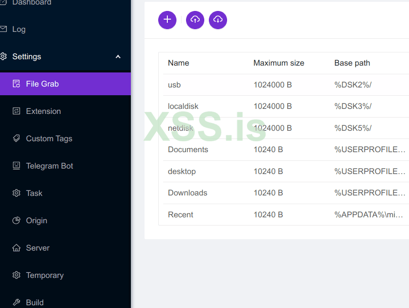Click the cloud upload icon button
This screenshot has width=409, height=308.
195,20
